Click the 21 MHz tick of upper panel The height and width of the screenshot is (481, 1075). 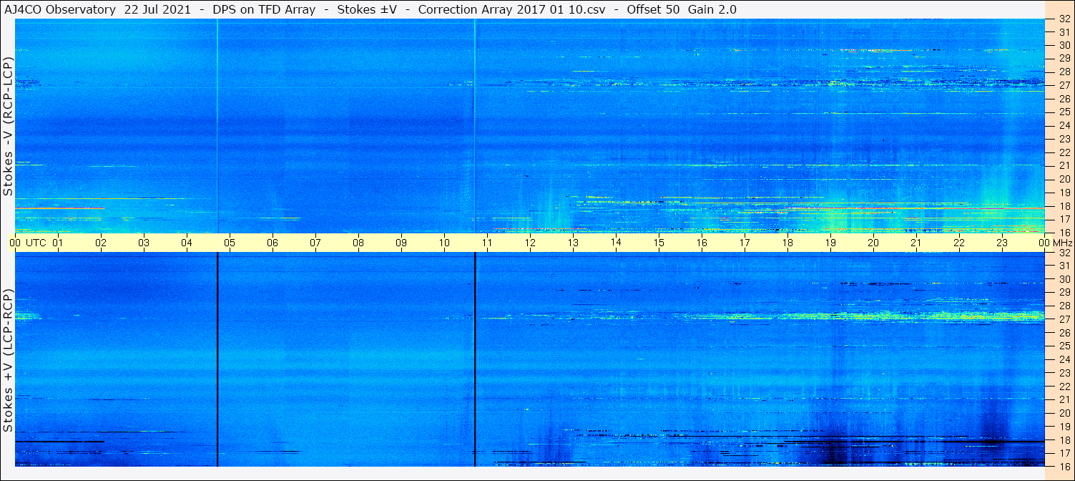click(1064, 165)
